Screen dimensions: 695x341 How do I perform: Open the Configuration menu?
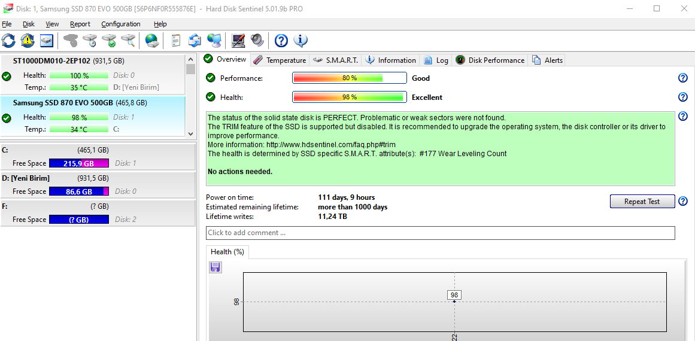(120, 24)
